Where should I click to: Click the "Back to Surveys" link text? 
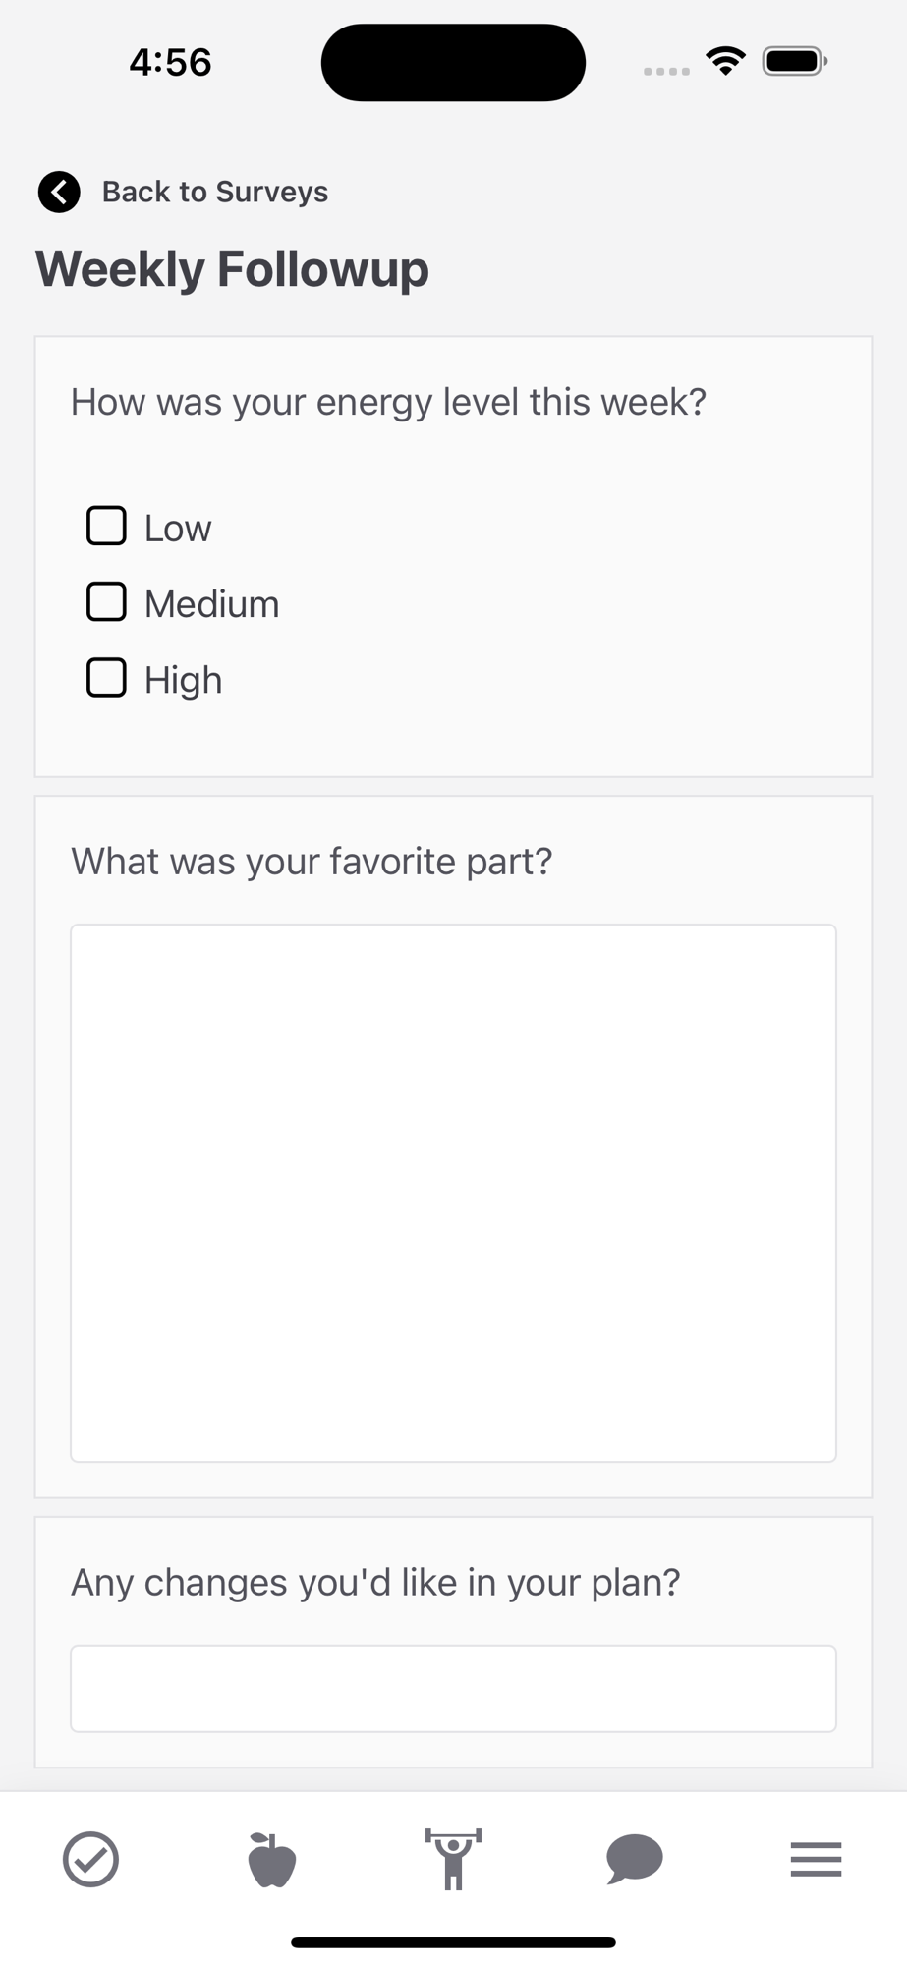(x=215, y=192)
